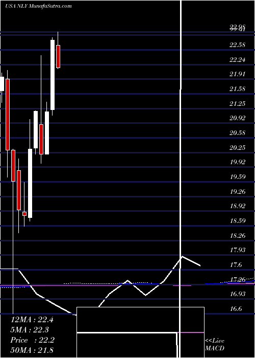
Task: Click the 18.59 price axis label
Action: (x=238, y=221)
